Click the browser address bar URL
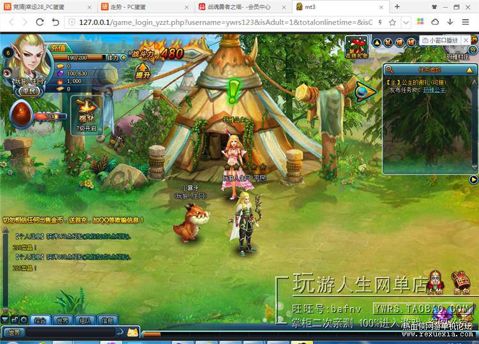This screenshot has height=344, width=479. tap(225, 22)
